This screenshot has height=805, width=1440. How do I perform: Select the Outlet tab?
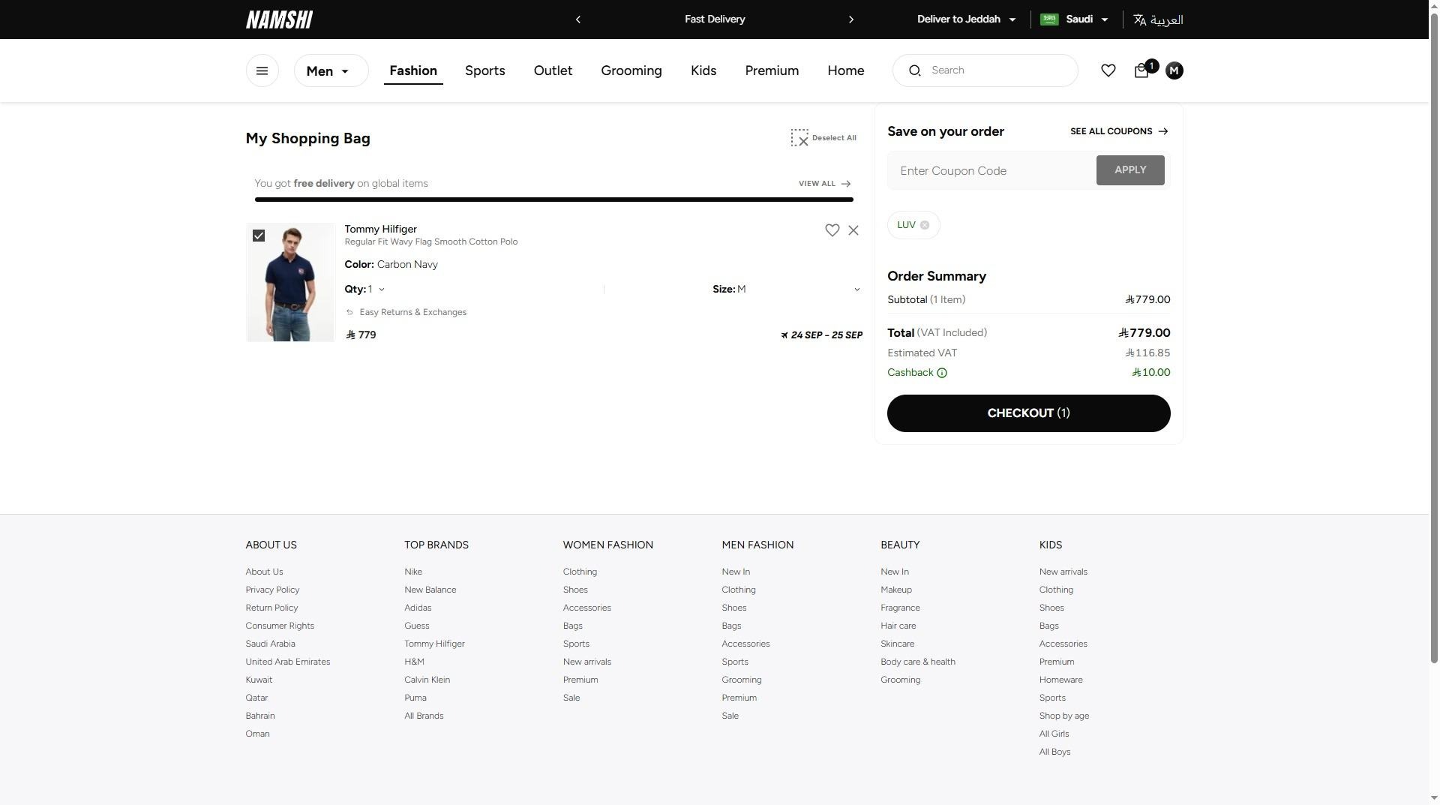pyautogui.click(x=553, y=71)
